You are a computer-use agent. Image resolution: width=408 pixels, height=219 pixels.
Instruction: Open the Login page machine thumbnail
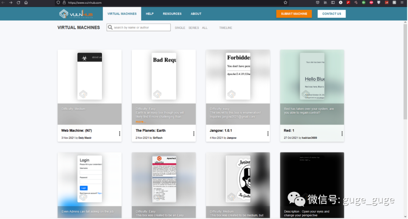90,179
